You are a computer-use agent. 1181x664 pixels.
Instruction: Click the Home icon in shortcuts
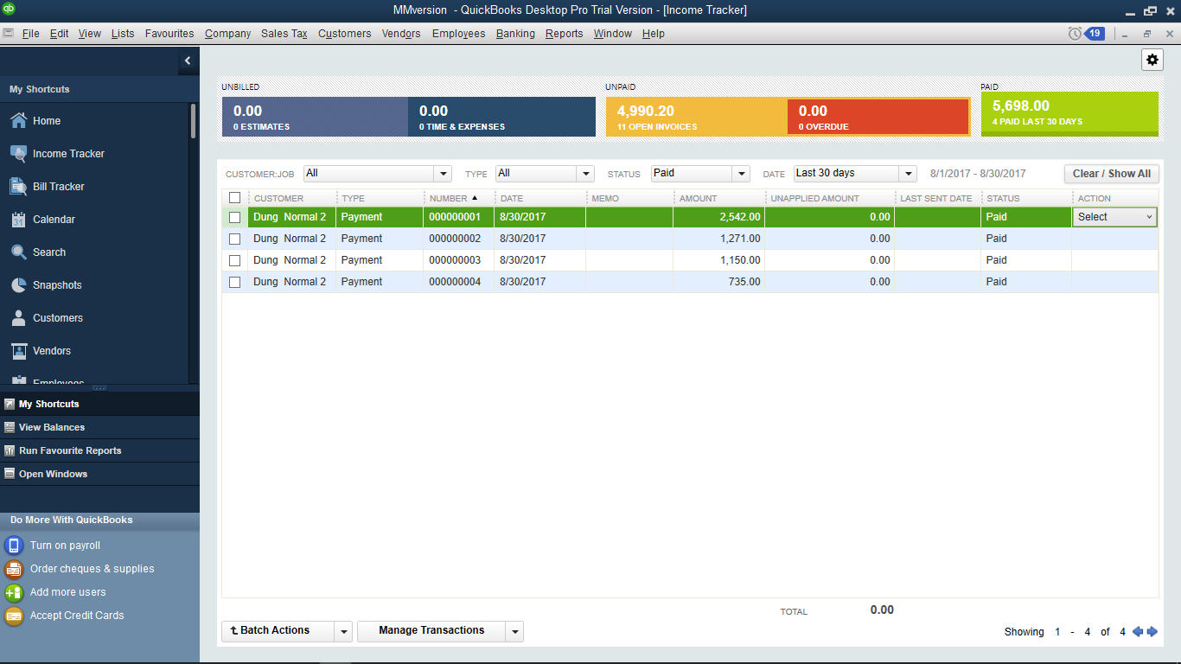point(18,121)
